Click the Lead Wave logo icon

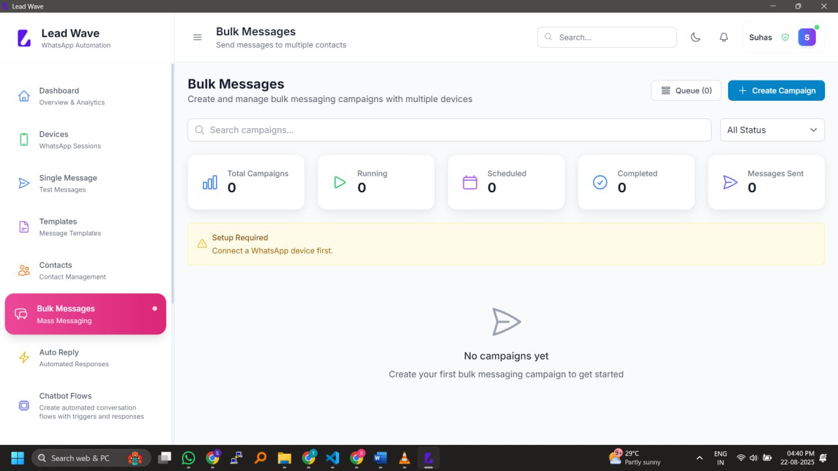(24, 38)
